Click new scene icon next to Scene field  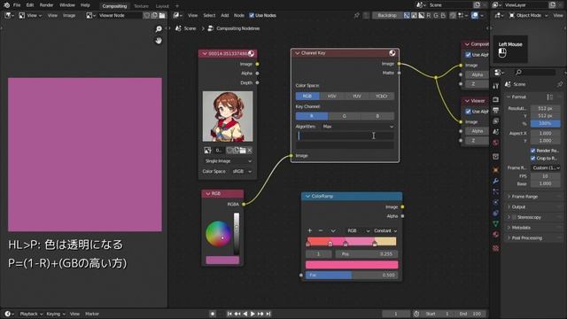coord(477,5)
